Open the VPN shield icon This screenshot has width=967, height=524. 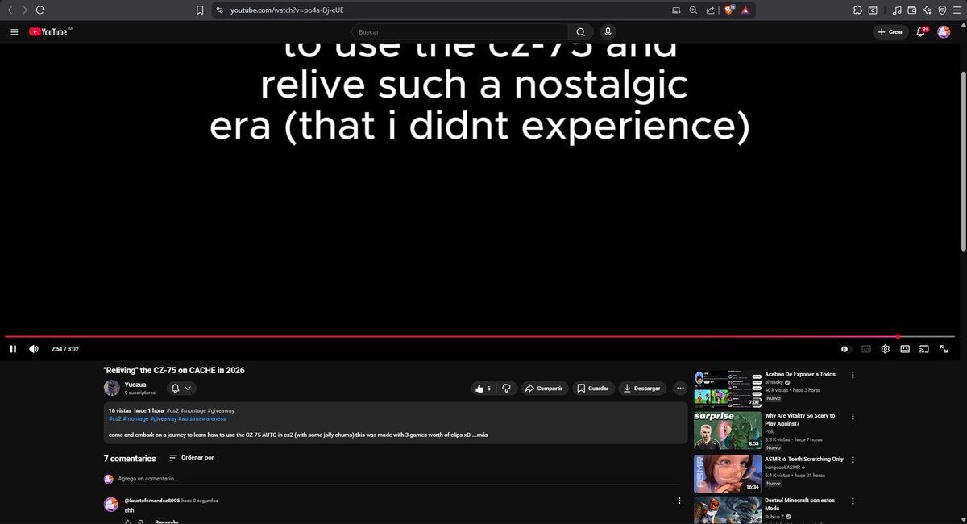click(x=942, y=10)
